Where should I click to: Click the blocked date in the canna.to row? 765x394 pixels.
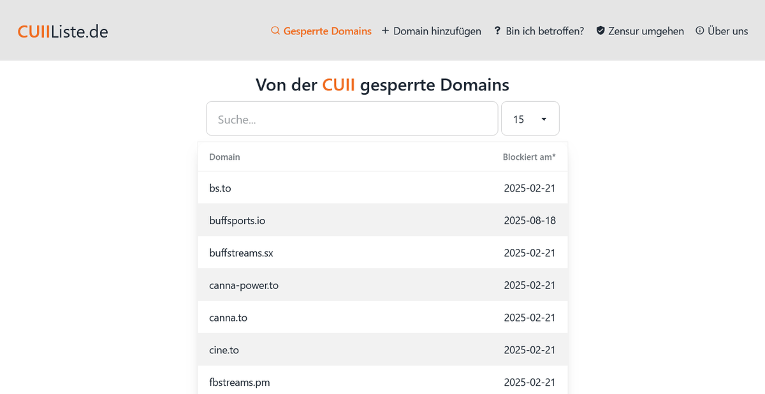530,317
